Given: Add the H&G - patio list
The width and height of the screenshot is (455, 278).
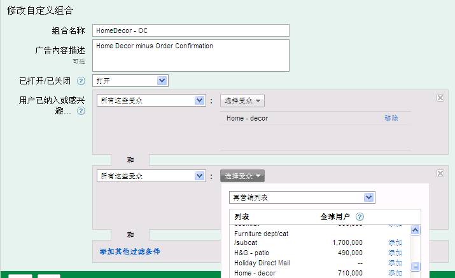Looking at the screenshot, I should pos(395,253).
